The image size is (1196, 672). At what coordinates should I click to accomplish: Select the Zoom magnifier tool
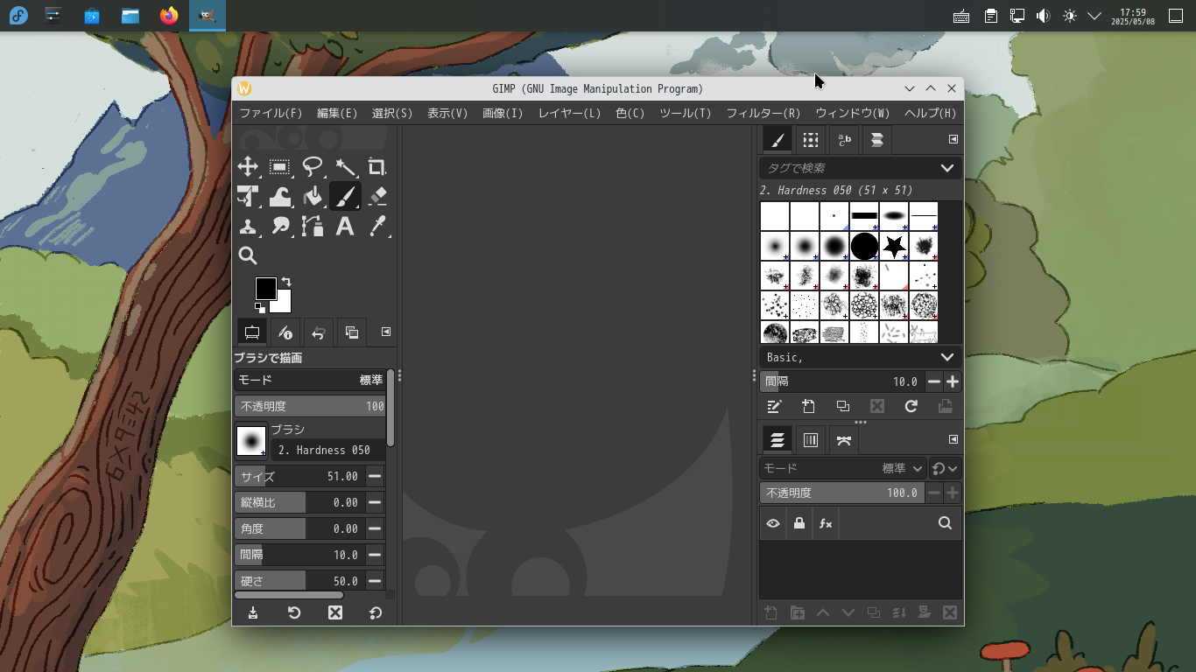pos(248,255)
